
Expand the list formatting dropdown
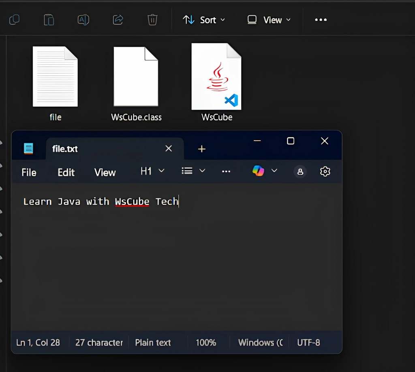pyautogui.click(x=193, y=171)
